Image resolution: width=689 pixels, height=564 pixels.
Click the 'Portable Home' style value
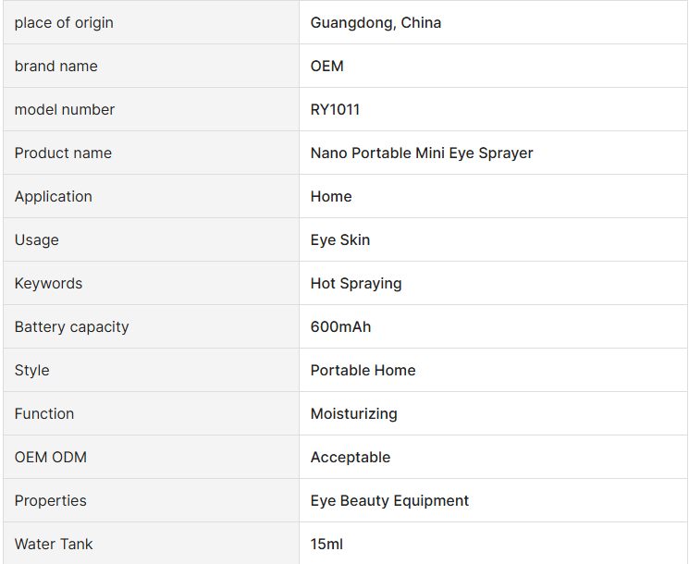click(363, 370)
